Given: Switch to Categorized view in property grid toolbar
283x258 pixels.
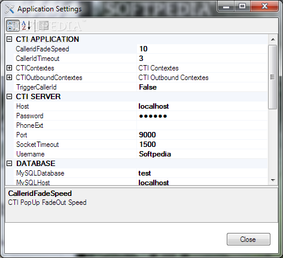Looking at the screenshot, I should click(13, 26).
